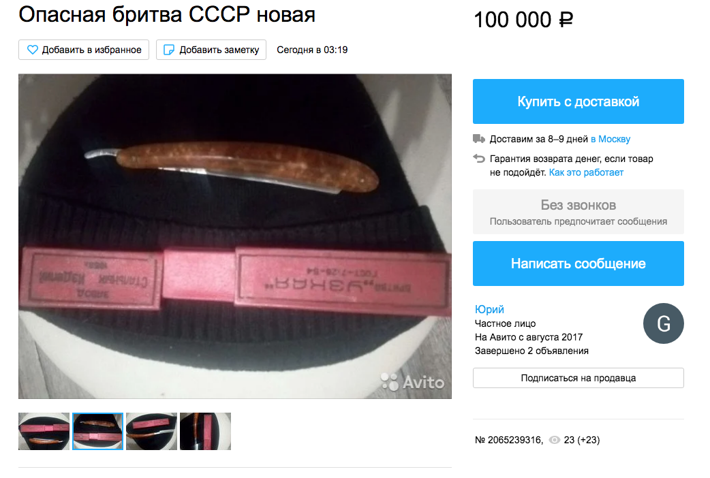Select the highlighted second photo thumbnail
Screen dimensions: 710x478
click(98, 432)
